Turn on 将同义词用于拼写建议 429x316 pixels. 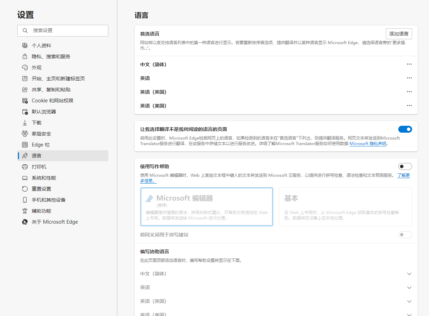[x=405, y=234]
